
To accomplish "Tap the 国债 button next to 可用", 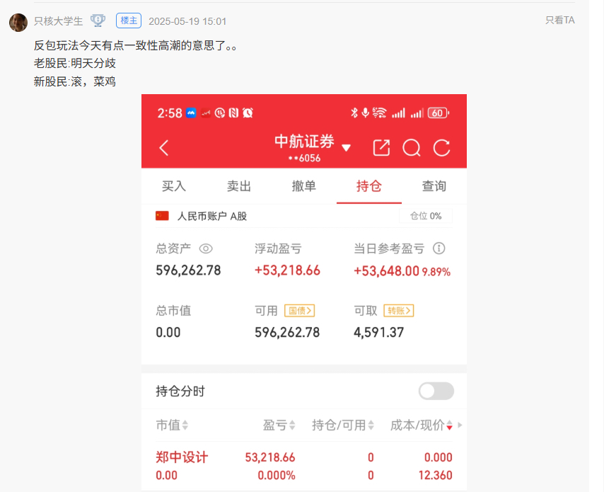I will click(x=300, y=310).
